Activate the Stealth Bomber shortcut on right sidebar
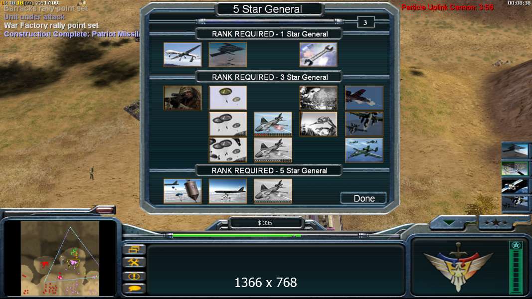The width and height of the screenshot is (532, 299). [515, 150]
